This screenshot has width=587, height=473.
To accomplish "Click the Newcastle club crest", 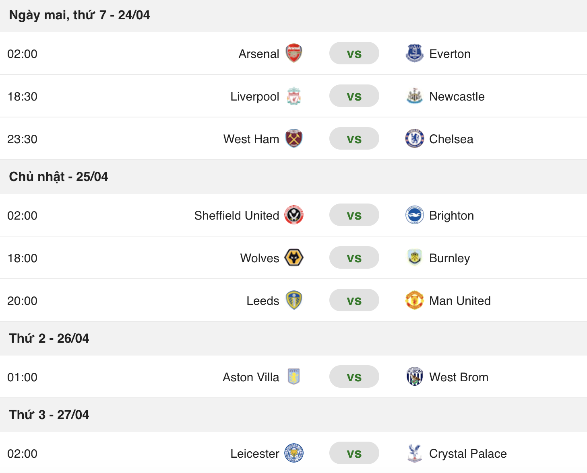I will [414, 96].
